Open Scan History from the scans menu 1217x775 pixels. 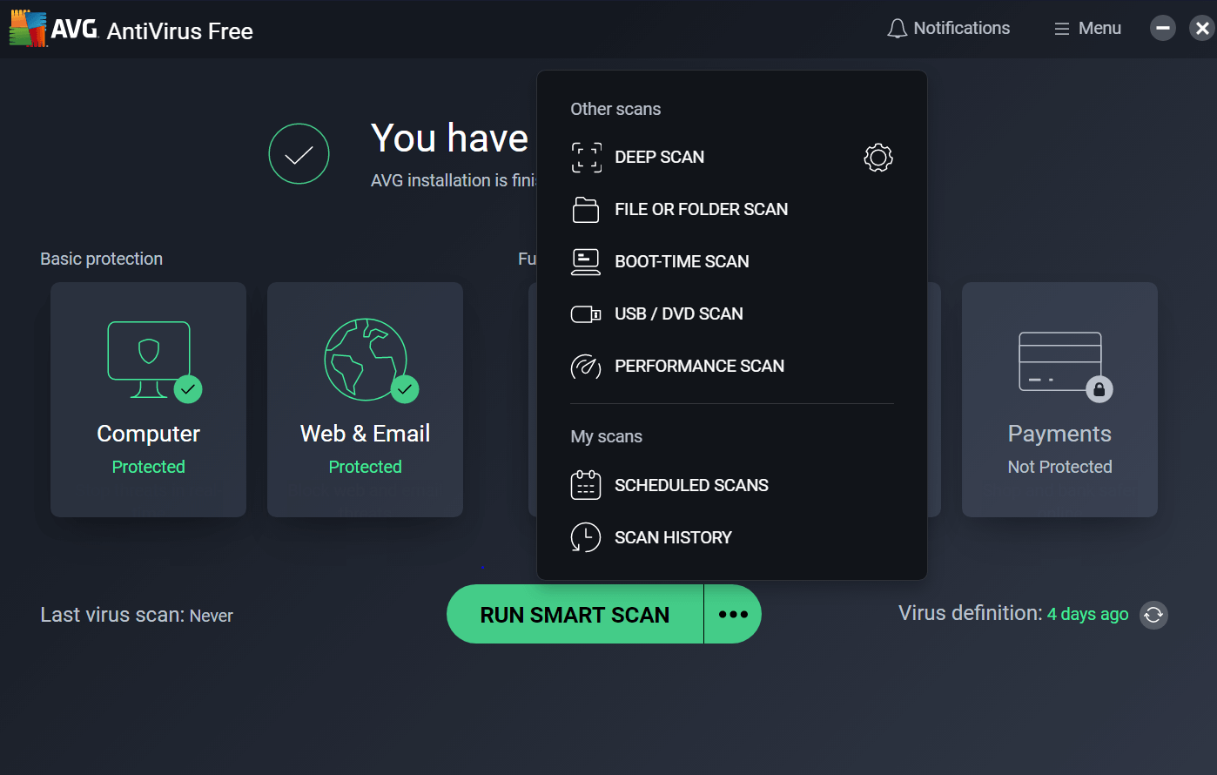pyautogui.click(x=673, y=537)
